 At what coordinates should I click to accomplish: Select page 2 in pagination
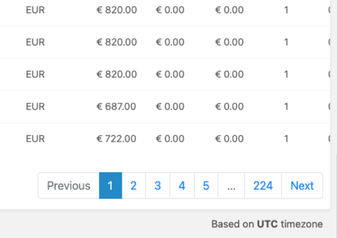click(134, 185)
